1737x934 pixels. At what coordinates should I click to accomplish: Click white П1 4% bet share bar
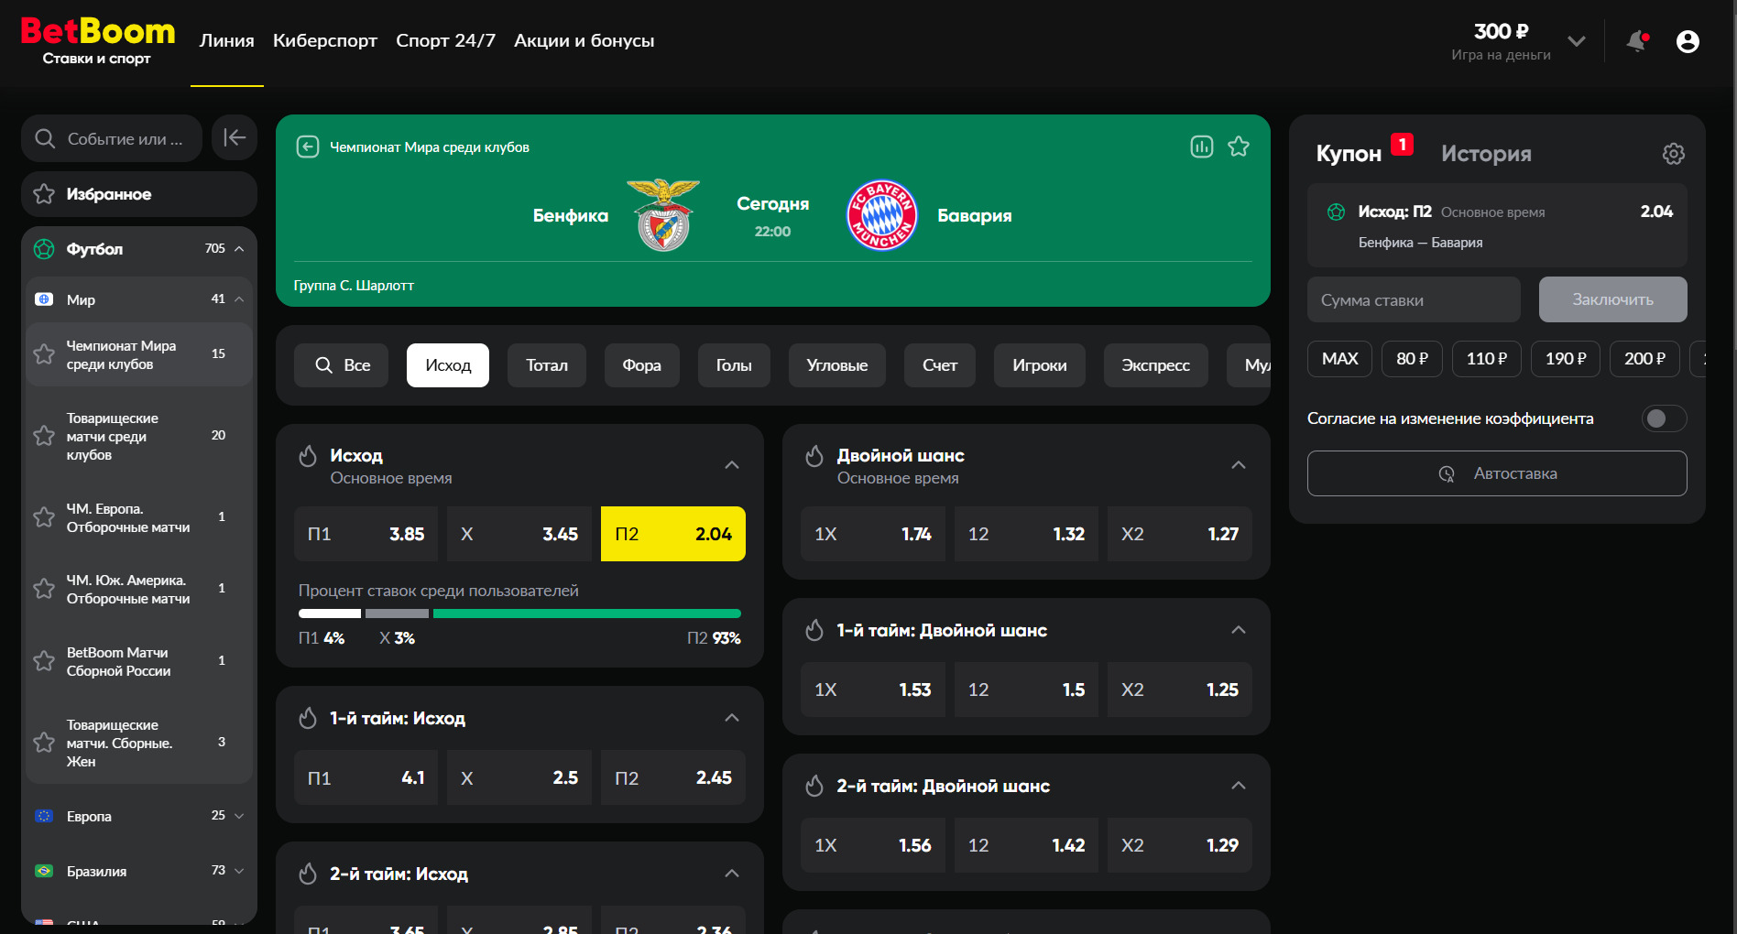[330, 614]
